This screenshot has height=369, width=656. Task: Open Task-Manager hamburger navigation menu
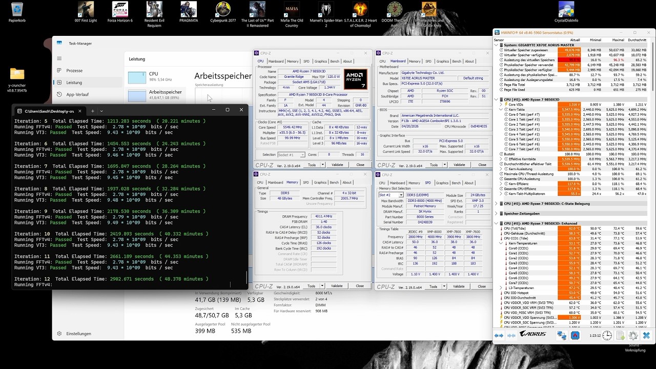[59, 58]
